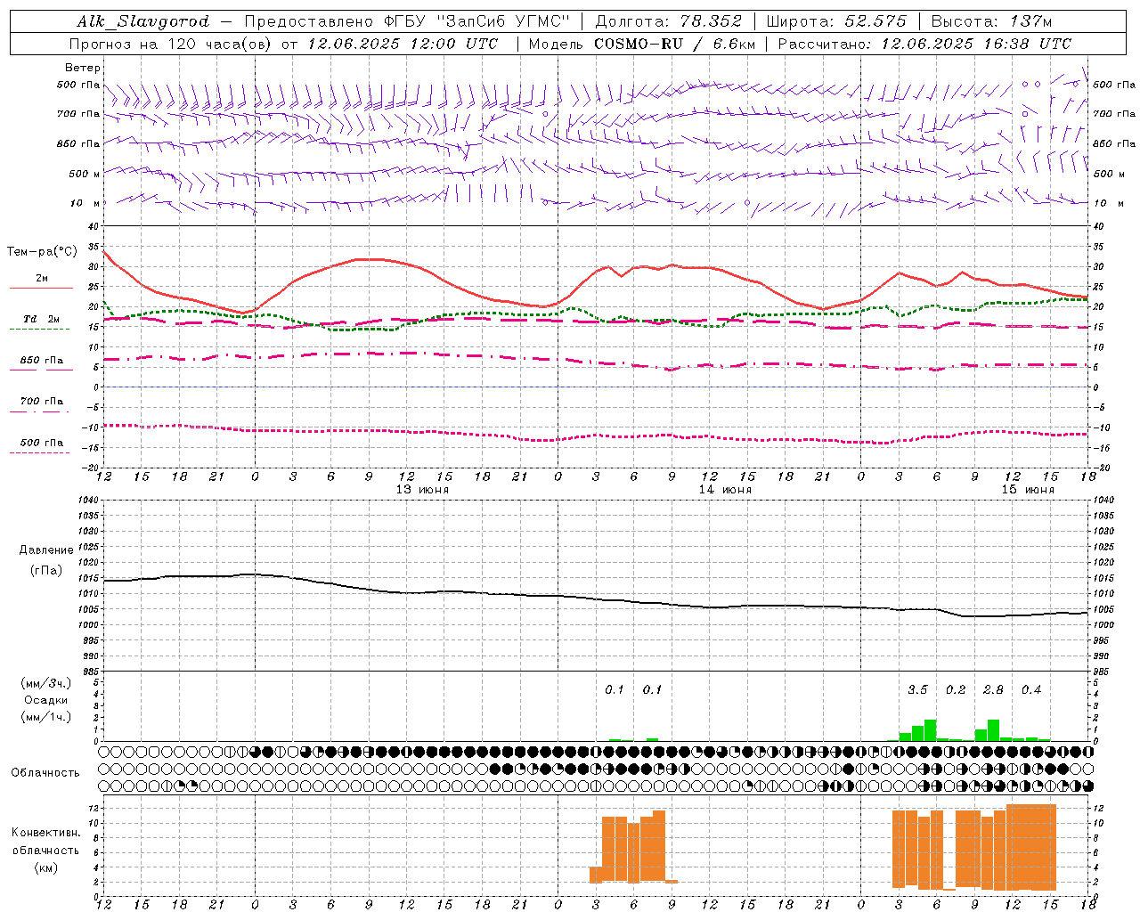Click the Alk_Slavgorod station title
The width and height of the screenshot is (1140, 912).
pos(142,21)
